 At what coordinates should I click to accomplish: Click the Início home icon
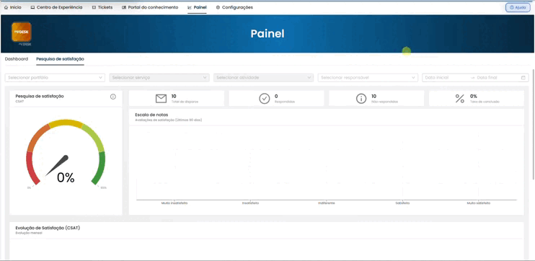(x=6, y=7)
